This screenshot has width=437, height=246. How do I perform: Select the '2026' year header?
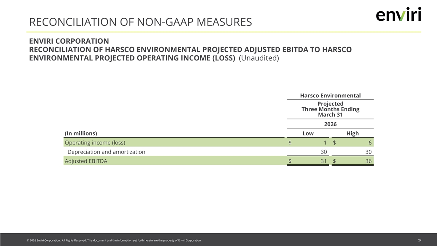pos(330,124)
